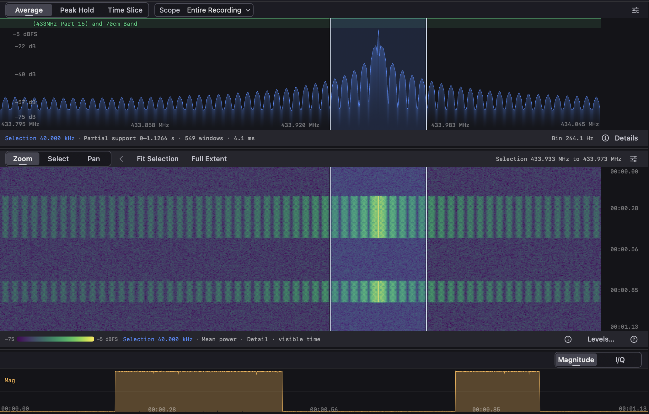Click the spectrum peak in selection
The image size is (649, 414).
(x=378, y=31)
